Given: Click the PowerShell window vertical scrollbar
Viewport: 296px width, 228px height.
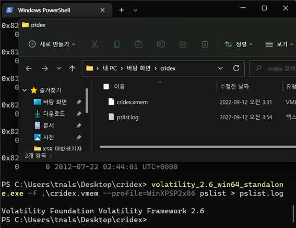Looking at the screenshot, I should click(293, 214).
